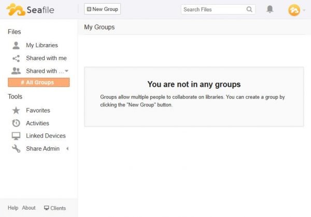
Task: Open the About link
Action: click(x=29, y=208)
